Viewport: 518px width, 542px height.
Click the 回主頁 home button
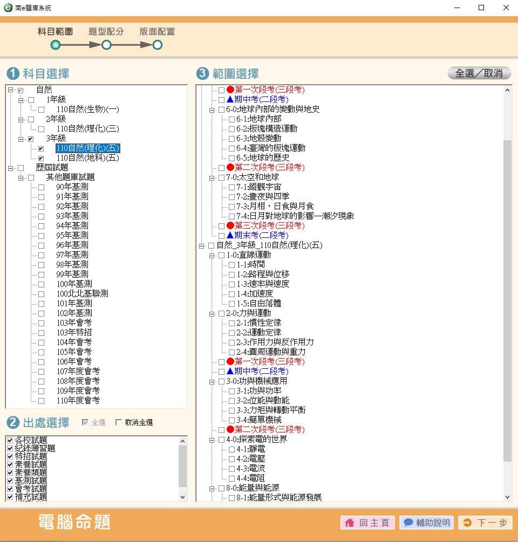tap(369, 522)
